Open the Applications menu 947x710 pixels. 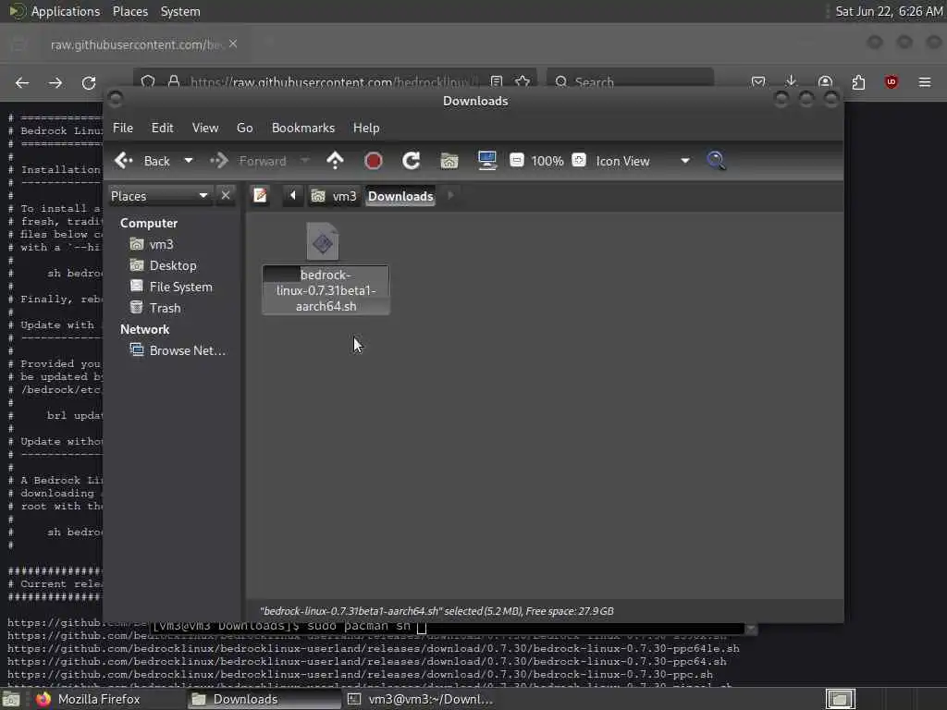(x=55, y=11)
